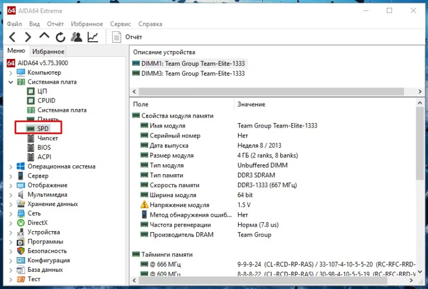Open the Сервис menu
428x289 pixels.
[x=120, y=24]
